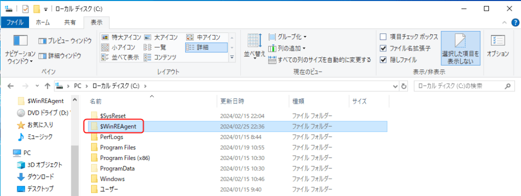Image resolution: width=521 pixels, height=196 pixels.
Task: Open ダウンロード in sidebar
Action: 36,176
